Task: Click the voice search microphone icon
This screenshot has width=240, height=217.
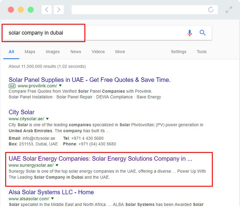Action: (190, 33)
